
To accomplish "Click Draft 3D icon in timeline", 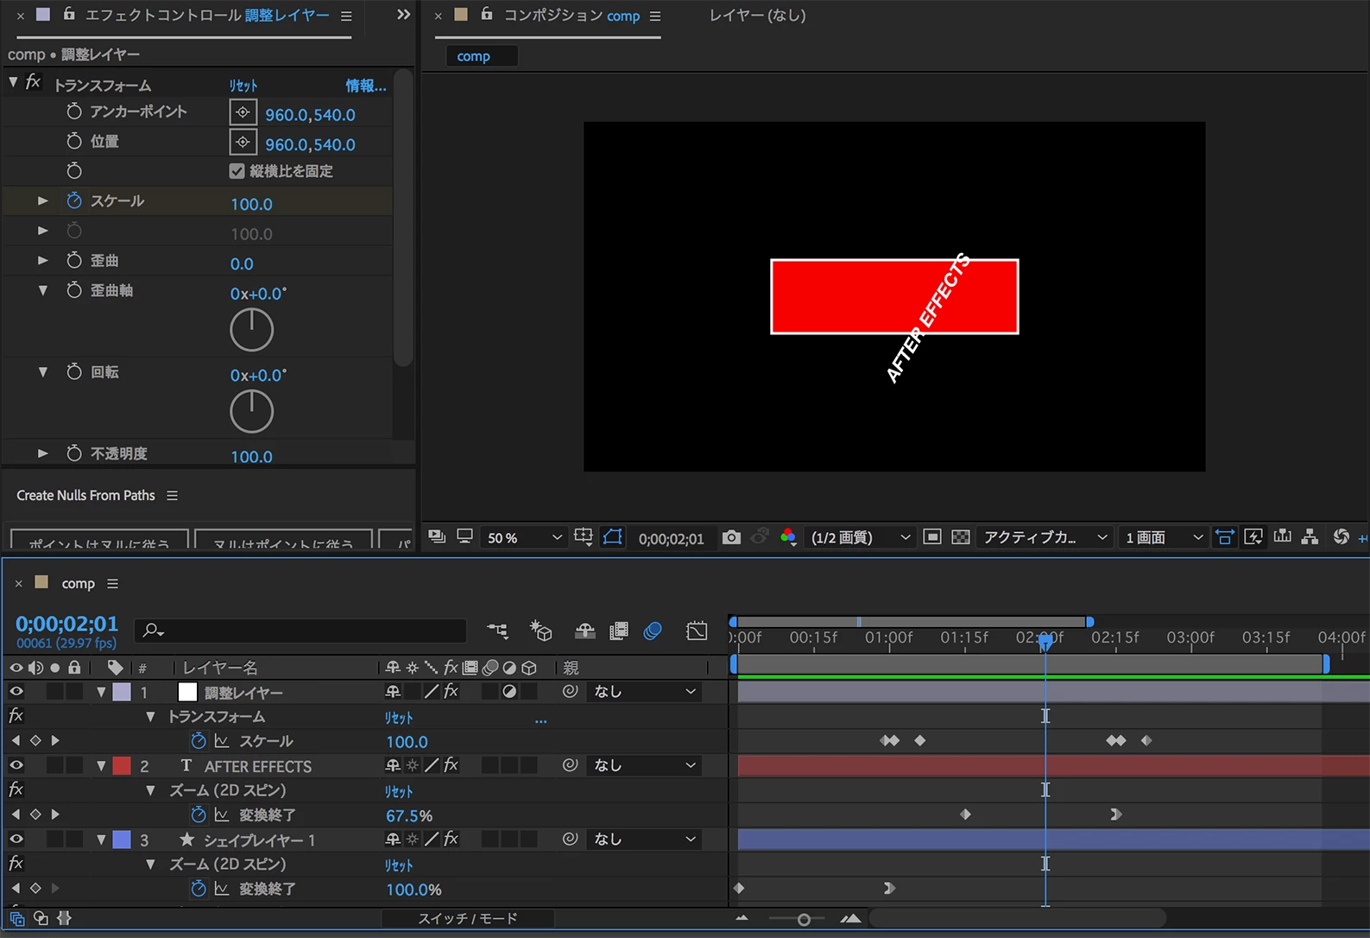I will point(541,631).
